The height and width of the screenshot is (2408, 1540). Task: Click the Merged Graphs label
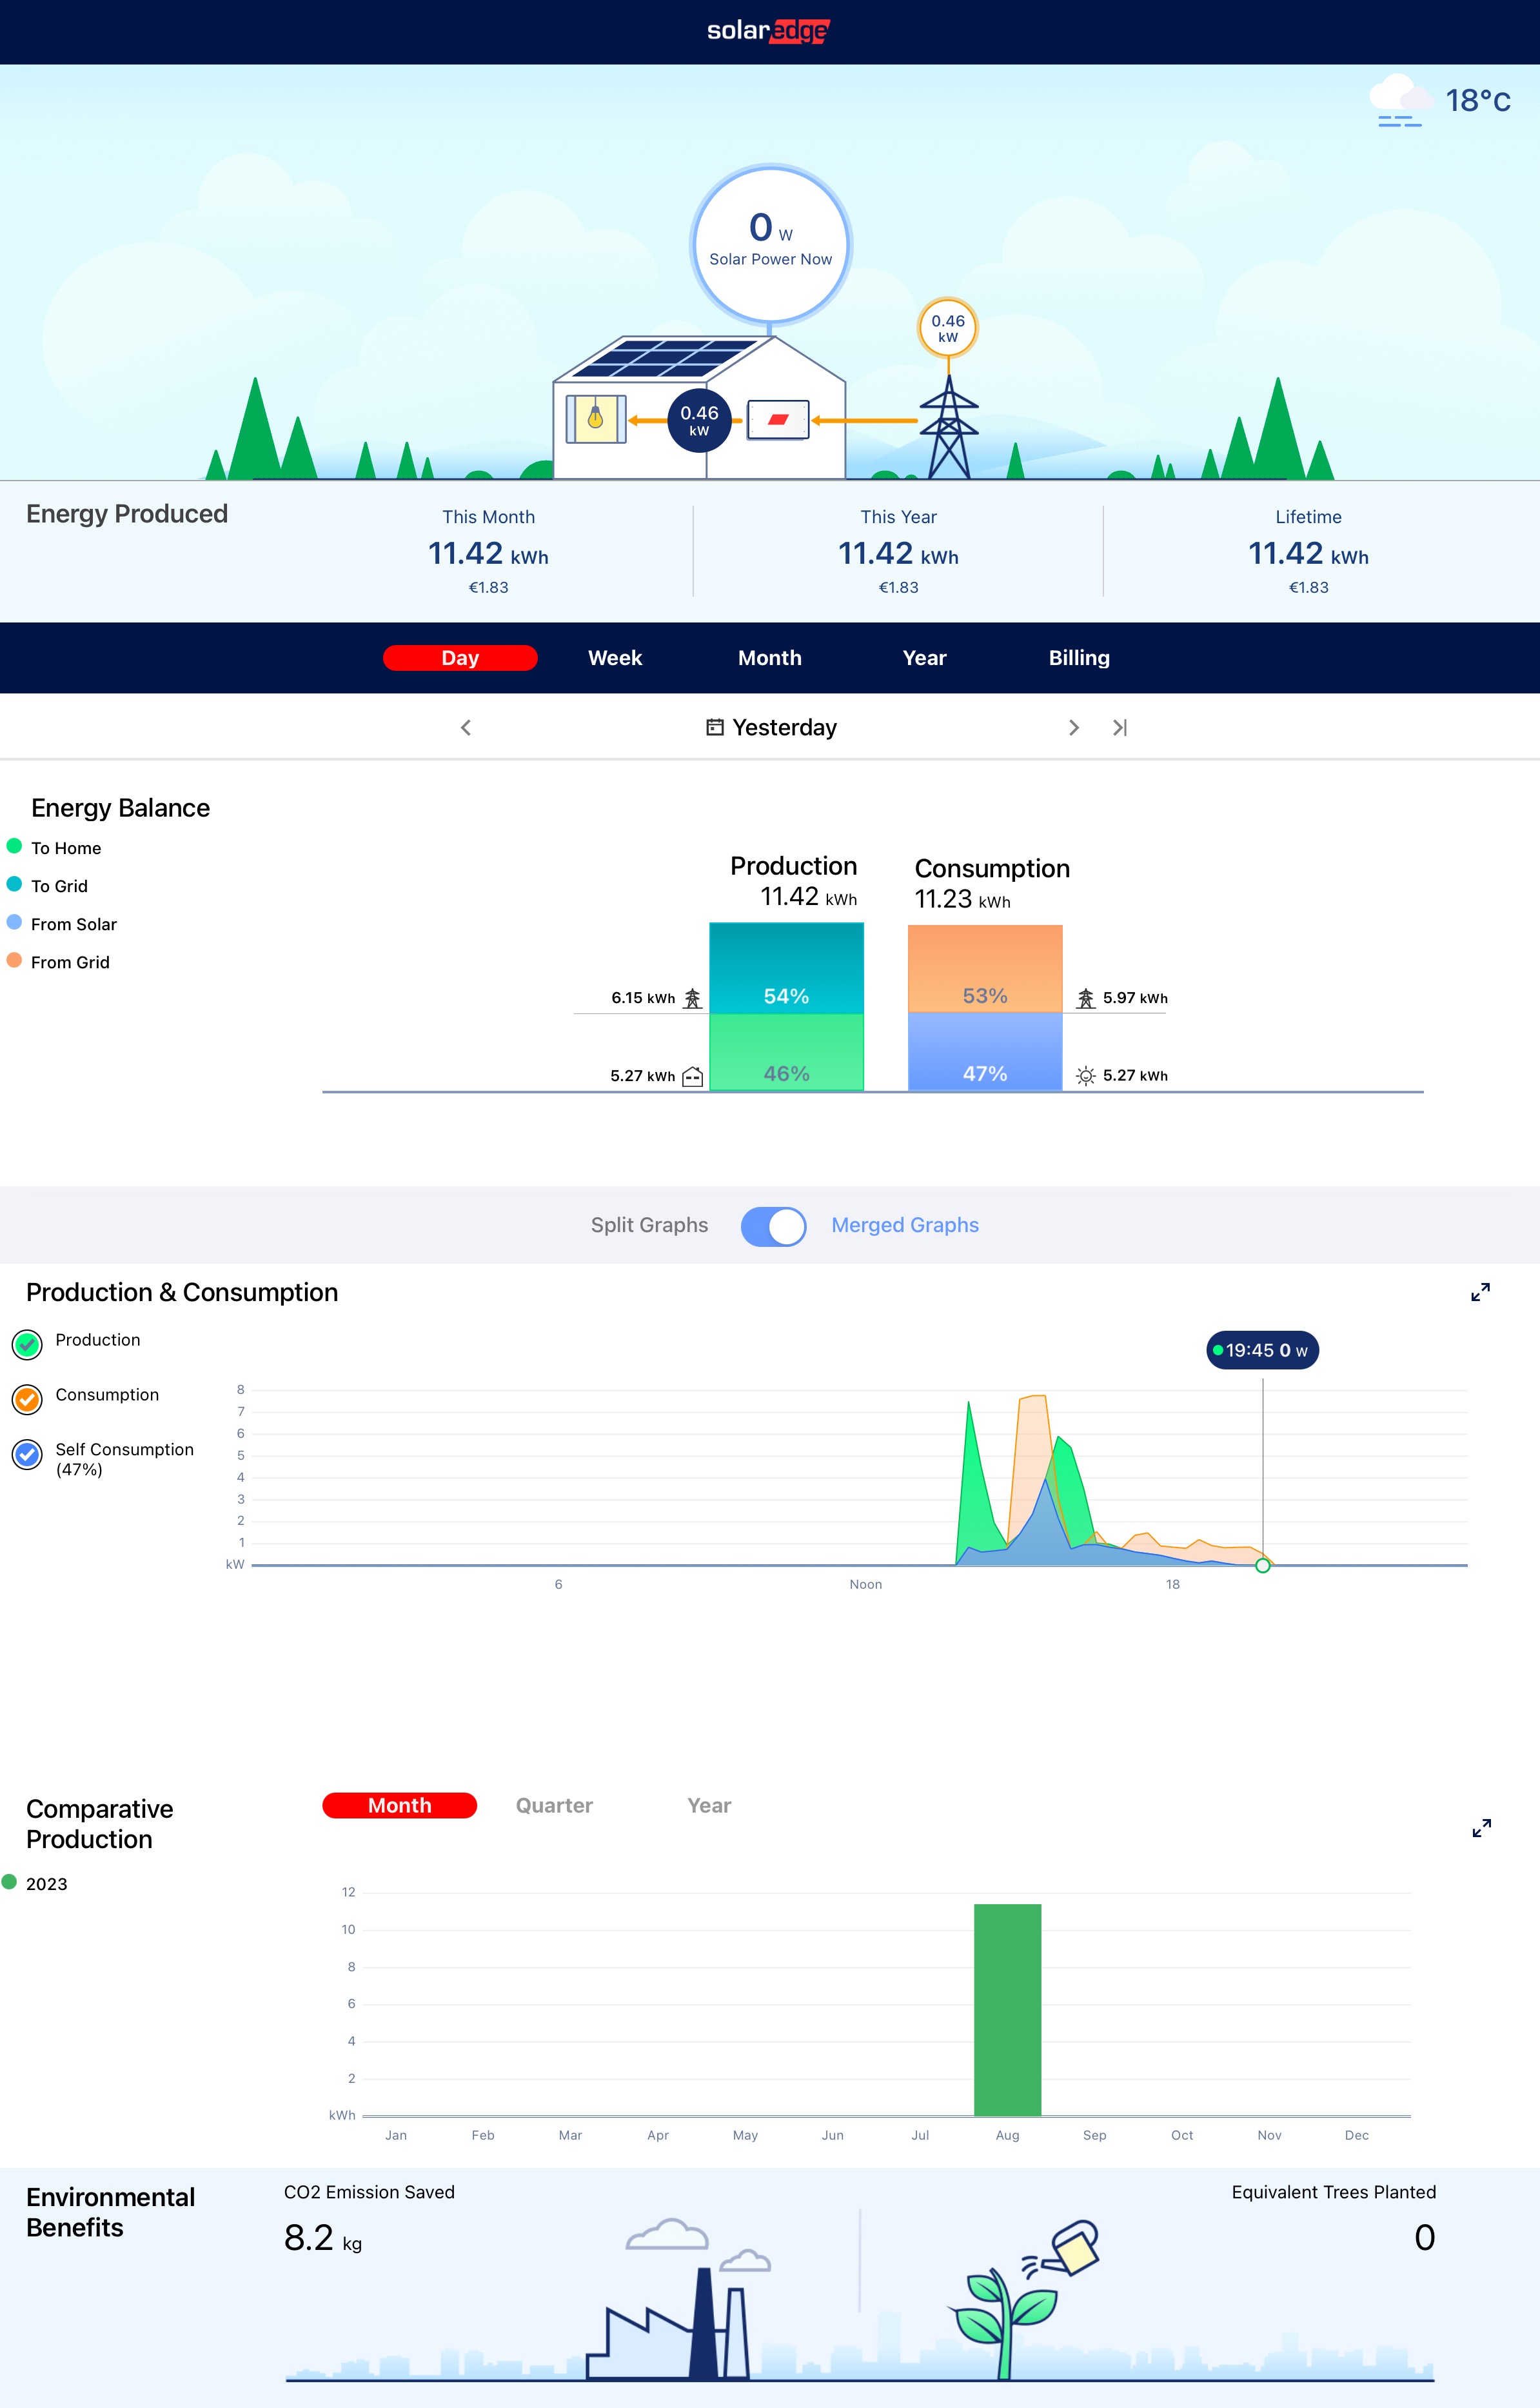point(905,1225)
